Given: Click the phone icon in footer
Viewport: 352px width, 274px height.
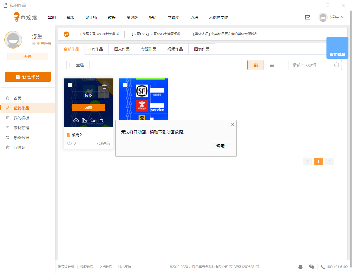Looking at the screenshot, I should (x=323, y=267).
